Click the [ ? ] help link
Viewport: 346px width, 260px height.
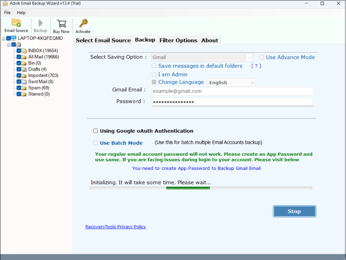click(x=256, y=66)
